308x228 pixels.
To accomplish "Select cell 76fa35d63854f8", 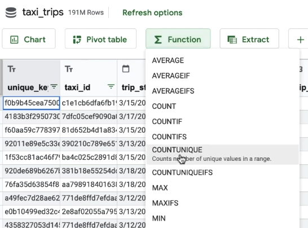I will (32, 185).
